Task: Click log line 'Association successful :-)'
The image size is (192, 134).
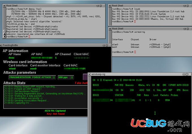Action: click(x=23, y=98)
